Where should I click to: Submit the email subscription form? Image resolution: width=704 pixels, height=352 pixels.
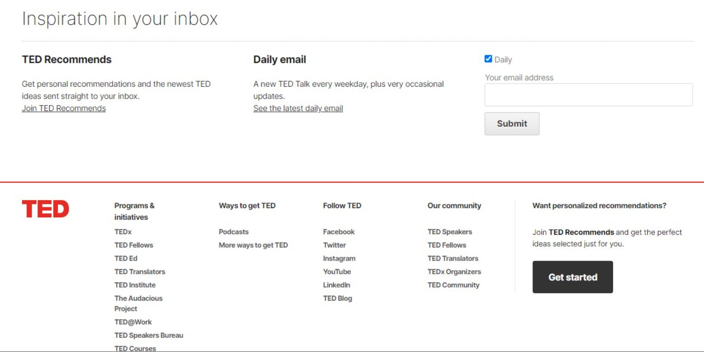512,124
